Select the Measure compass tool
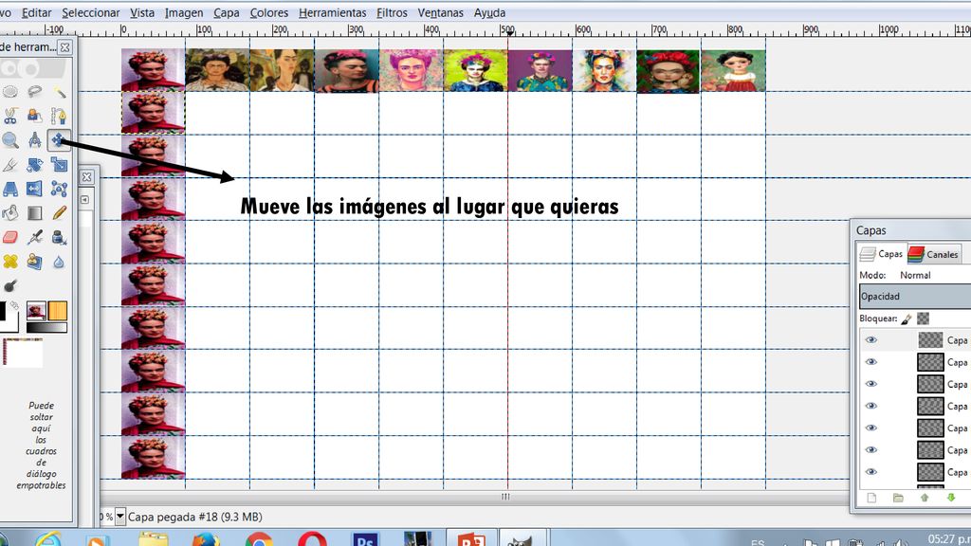971x546 pixels. [35, 140]
